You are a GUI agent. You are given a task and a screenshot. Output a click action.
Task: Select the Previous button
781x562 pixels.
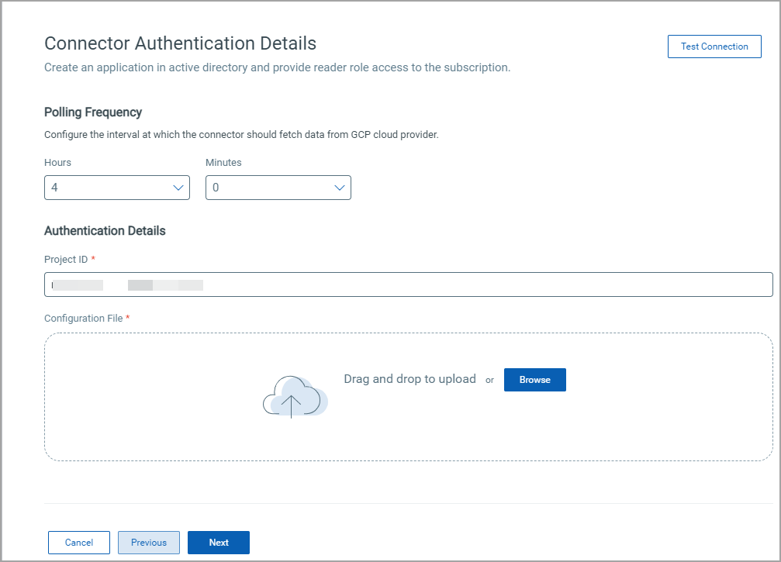pyautogui.click(x=148, y=543)
